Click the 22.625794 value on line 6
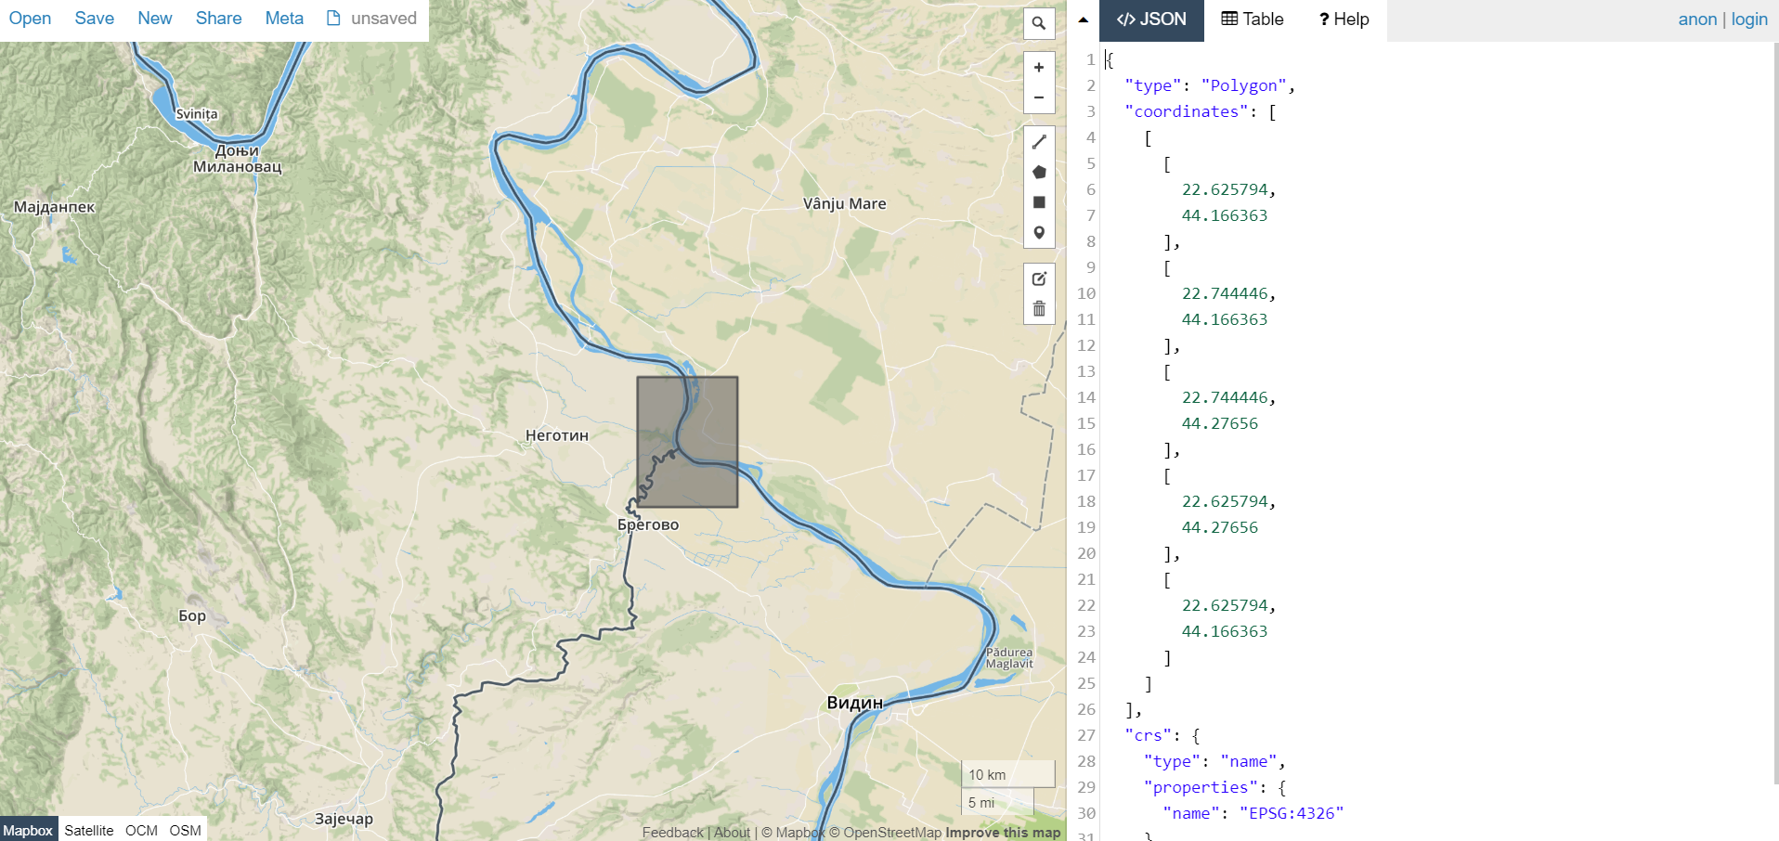 [x=1225, y=189]
